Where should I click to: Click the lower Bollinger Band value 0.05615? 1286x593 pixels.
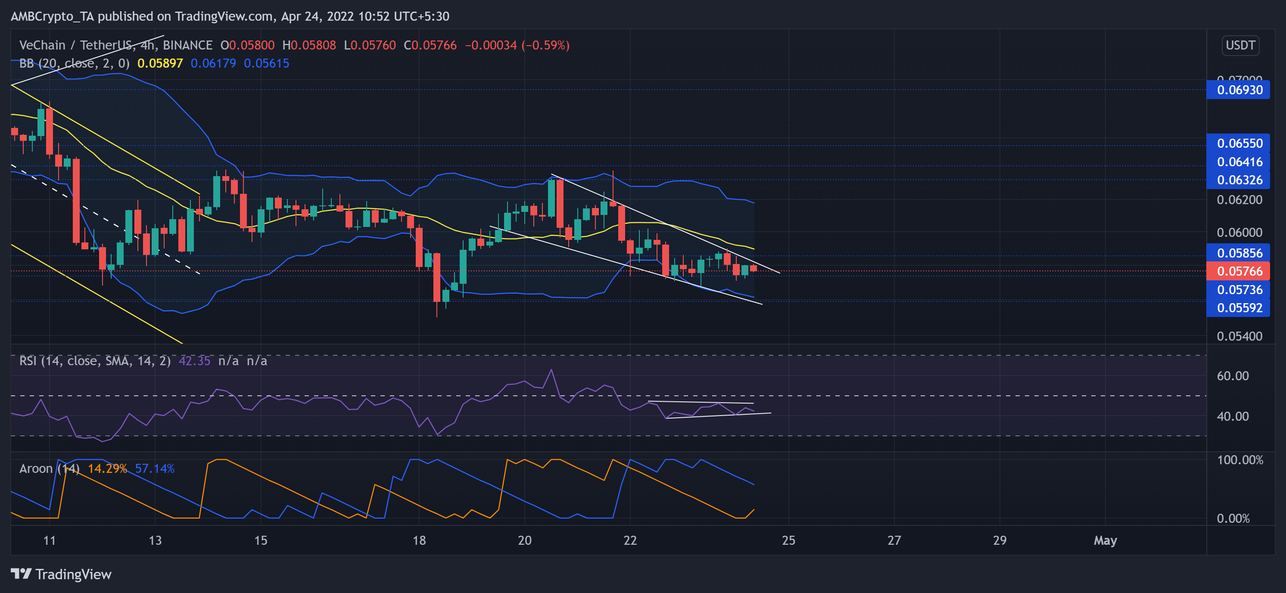266,63
